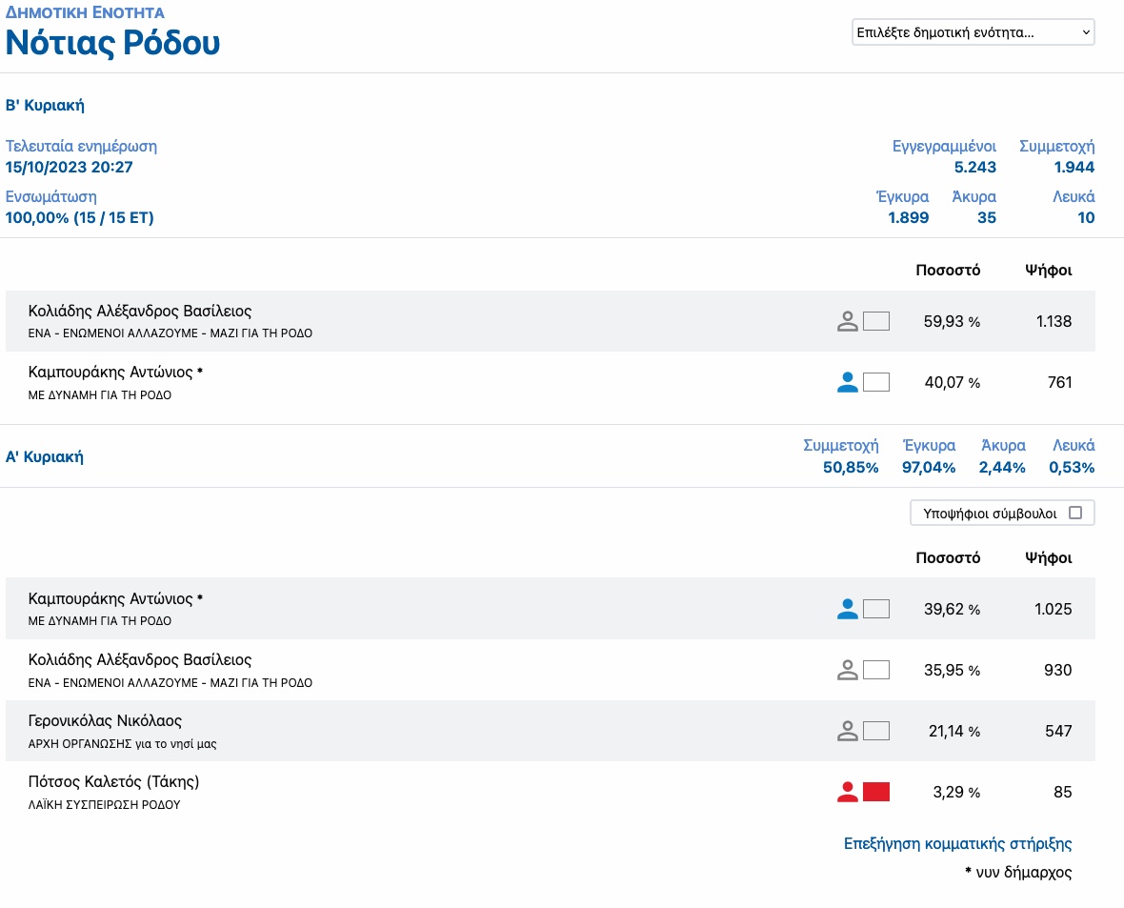Click the blue person icon for Καμπουράκης in Β' Κυριακή
The image size is (1124, 908).
848,382
